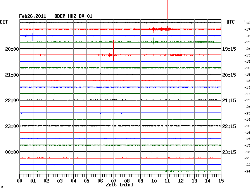Click minute label 12 on the time axis
This screenshot has height=191, width=252.
coord(181,181)
